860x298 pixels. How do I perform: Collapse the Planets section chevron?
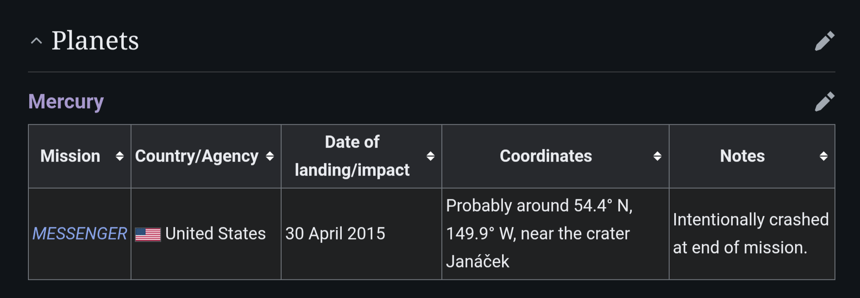(x=36, y=41)
